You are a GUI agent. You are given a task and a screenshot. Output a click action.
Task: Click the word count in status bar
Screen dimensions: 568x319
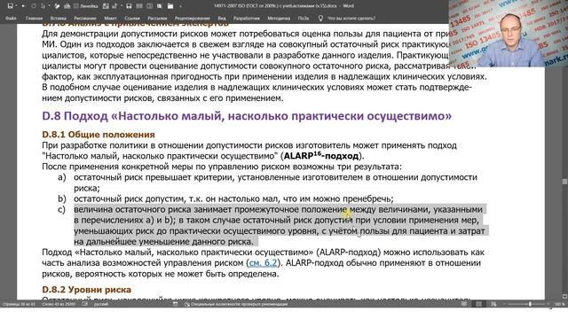[x=59, y=304]
